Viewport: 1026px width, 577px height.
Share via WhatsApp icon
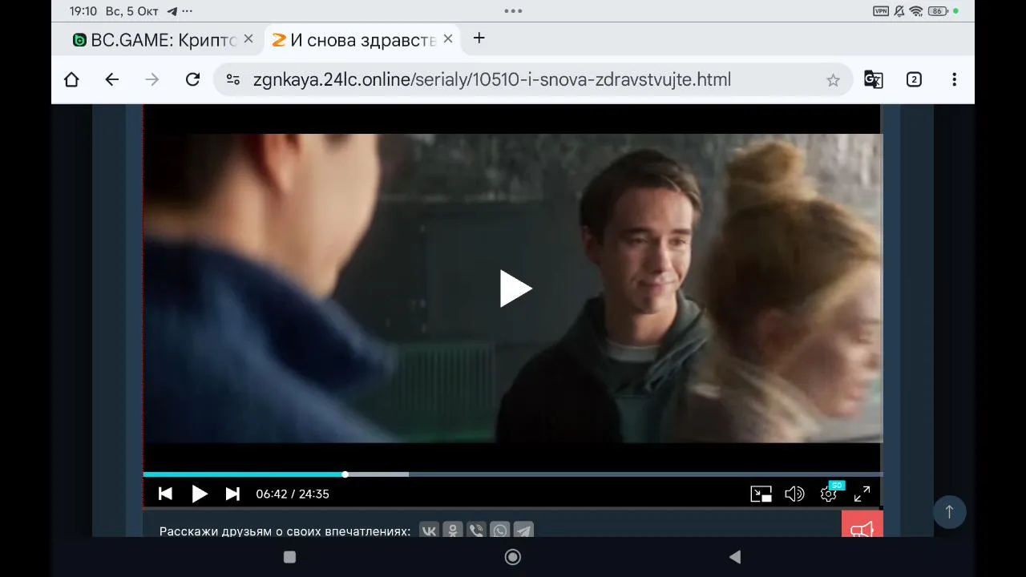pyautogui.click(x=500, y=531)
